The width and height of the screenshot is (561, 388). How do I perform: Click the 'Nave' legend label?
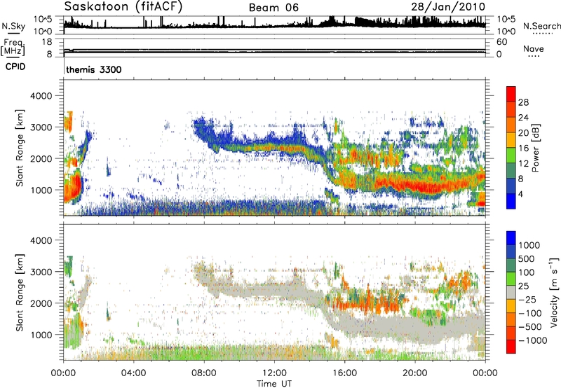pyautogui.click(x=534, y=48)
